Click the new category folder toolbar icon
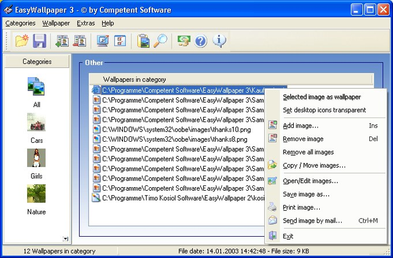The height and width of the screenshot is (258, 393). click(22, 41)
